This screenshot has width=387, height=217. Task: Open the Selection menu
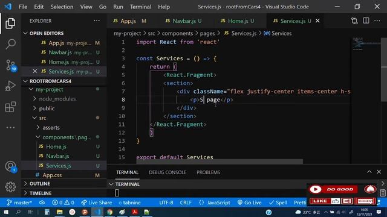pos(62,7)
